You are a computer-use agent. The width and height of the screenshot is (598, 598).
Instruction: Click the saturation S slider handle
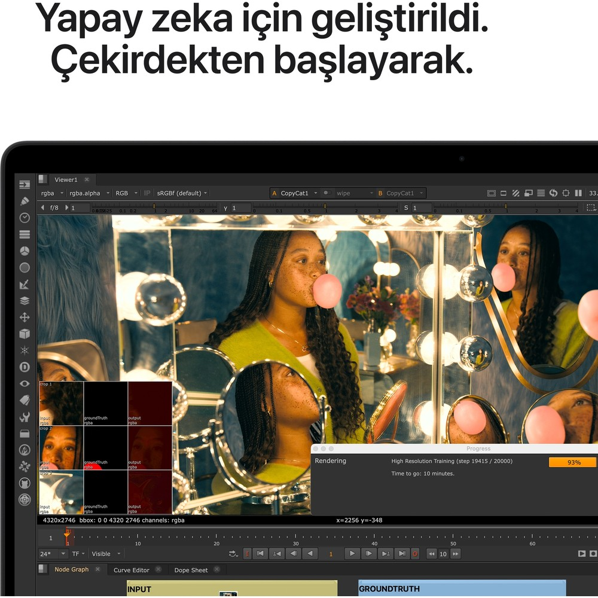(x=506, y=206)
